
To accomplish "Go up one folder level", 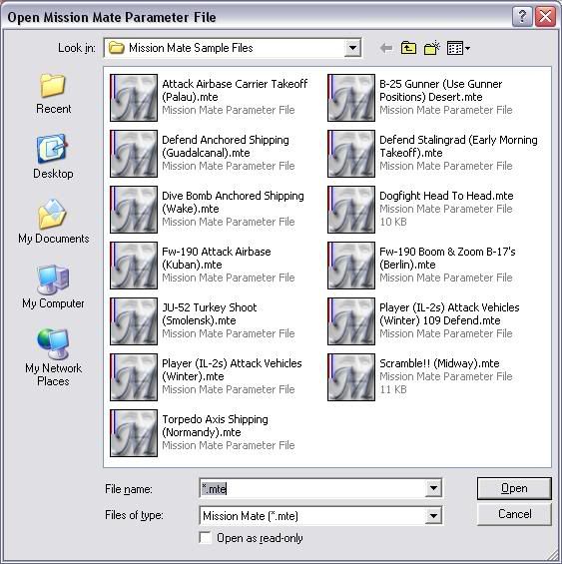I will [x=408, y=48].
